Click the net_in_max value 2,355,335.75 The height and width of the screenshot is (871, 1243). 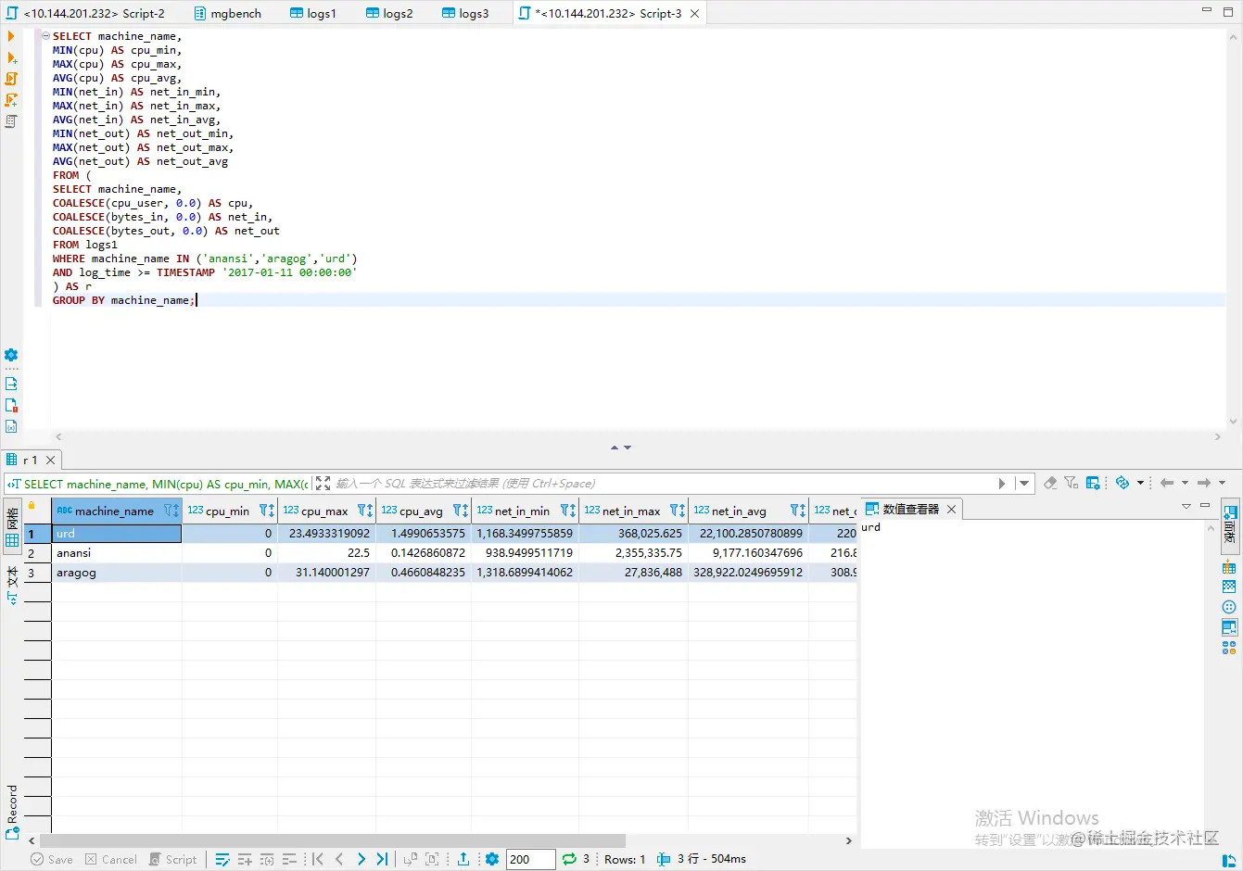[634, 553]
